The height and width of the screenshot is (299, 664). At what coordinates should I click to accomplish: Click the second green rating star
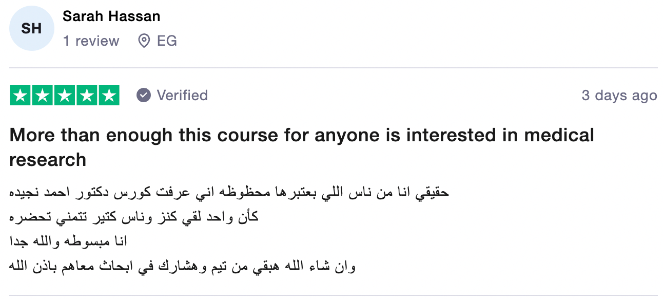[43, 96]
